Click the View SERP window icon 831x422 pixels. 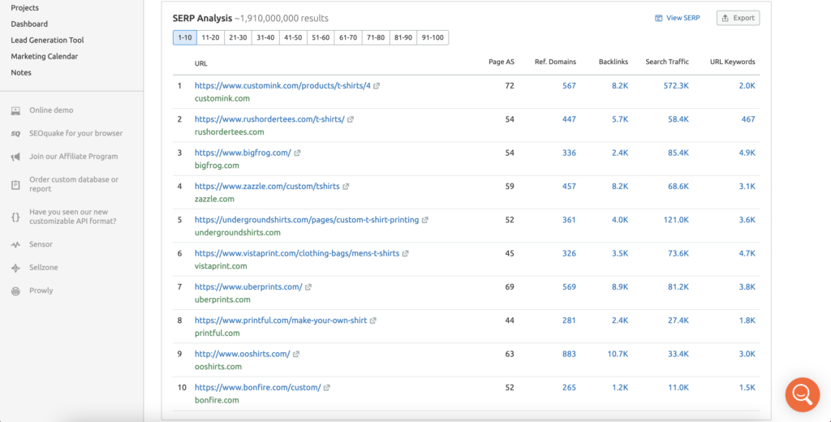[x=659, y=18]
